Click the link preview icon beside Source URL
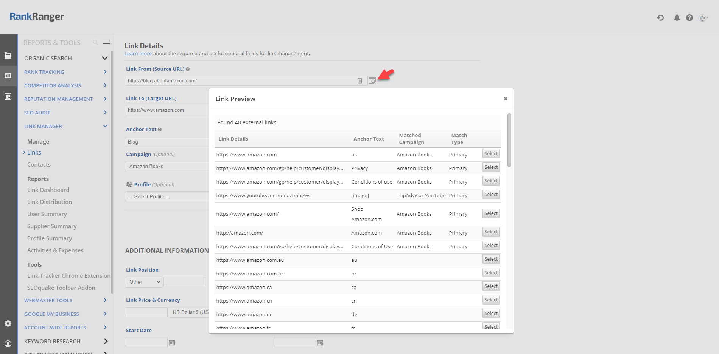This screenshot has width=719, height=354. 372,81
